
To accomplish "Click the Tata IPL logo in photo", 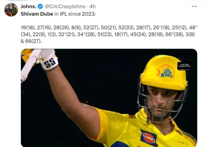I will tap(38, 60).
